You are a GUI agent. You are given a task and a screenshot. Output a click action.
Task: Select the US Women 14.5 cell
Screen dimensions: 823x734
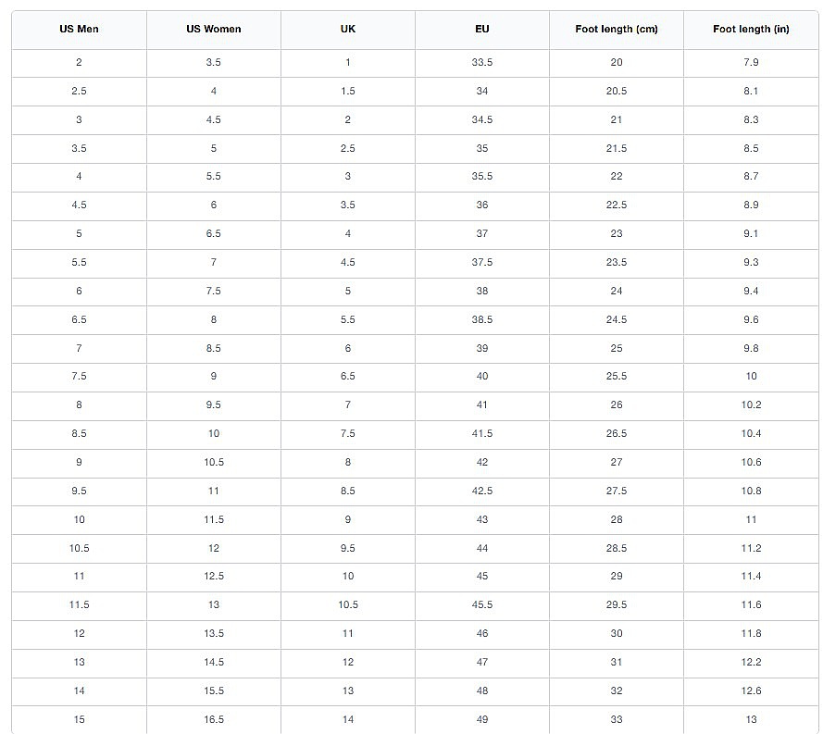point(213,662)
